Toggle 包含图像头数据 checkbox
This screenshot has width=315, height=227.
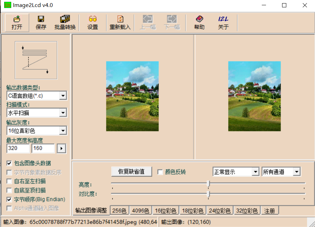point(9,163)
